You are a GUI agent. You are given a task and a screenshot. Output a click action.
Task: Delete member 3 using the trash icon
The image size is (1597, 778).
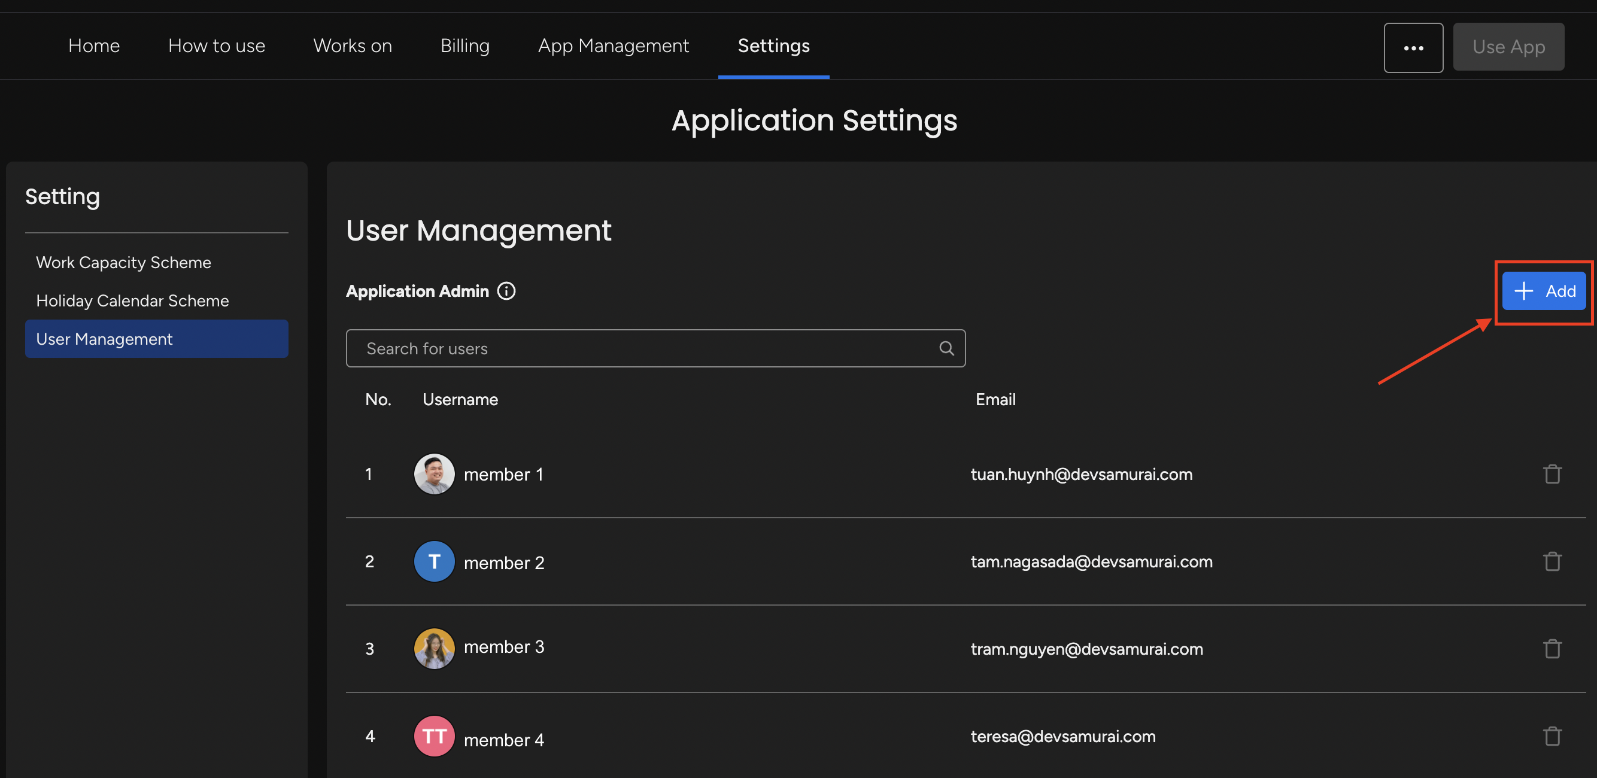click(x=1552, y=649)
